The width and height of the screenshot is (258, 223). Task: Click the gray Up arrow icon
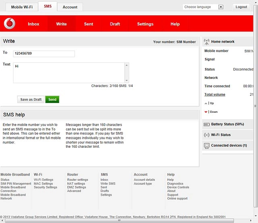(206, 103)
